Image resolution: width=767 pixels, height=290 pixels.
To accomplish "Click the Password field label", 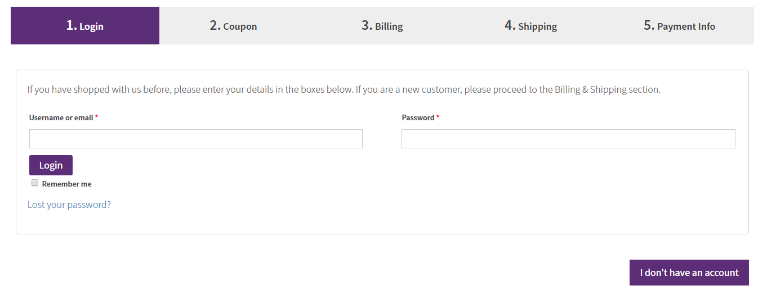I will click(x=418, y=117).
